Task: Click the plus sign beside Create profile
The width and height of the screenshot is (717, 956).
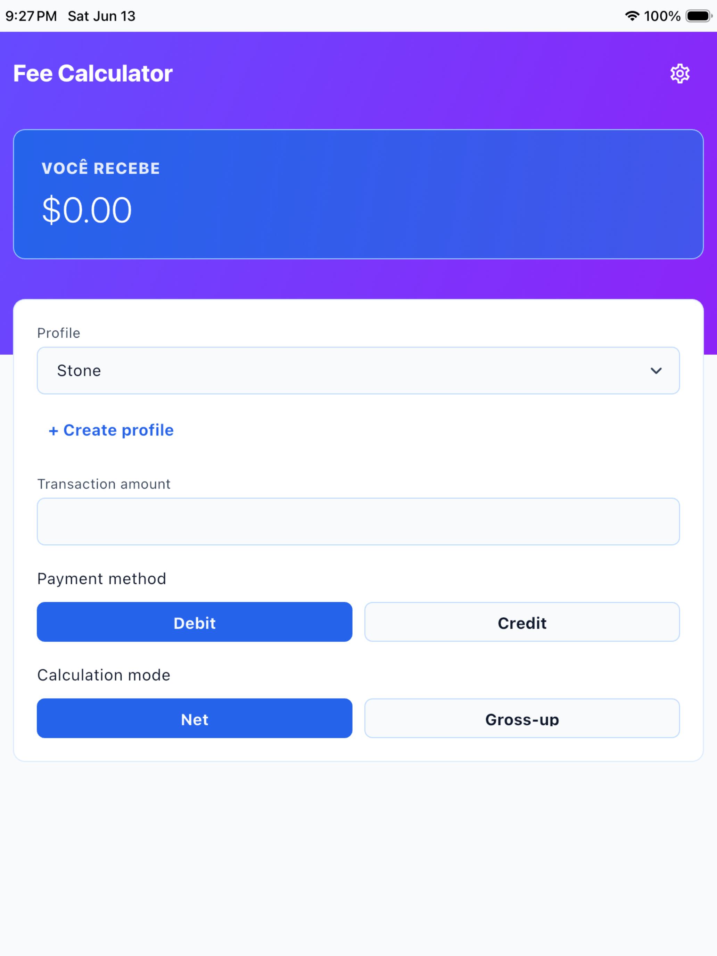Action: [x=53, y=431]
